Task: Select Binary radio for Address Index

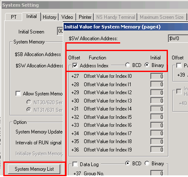Action: 147,65
